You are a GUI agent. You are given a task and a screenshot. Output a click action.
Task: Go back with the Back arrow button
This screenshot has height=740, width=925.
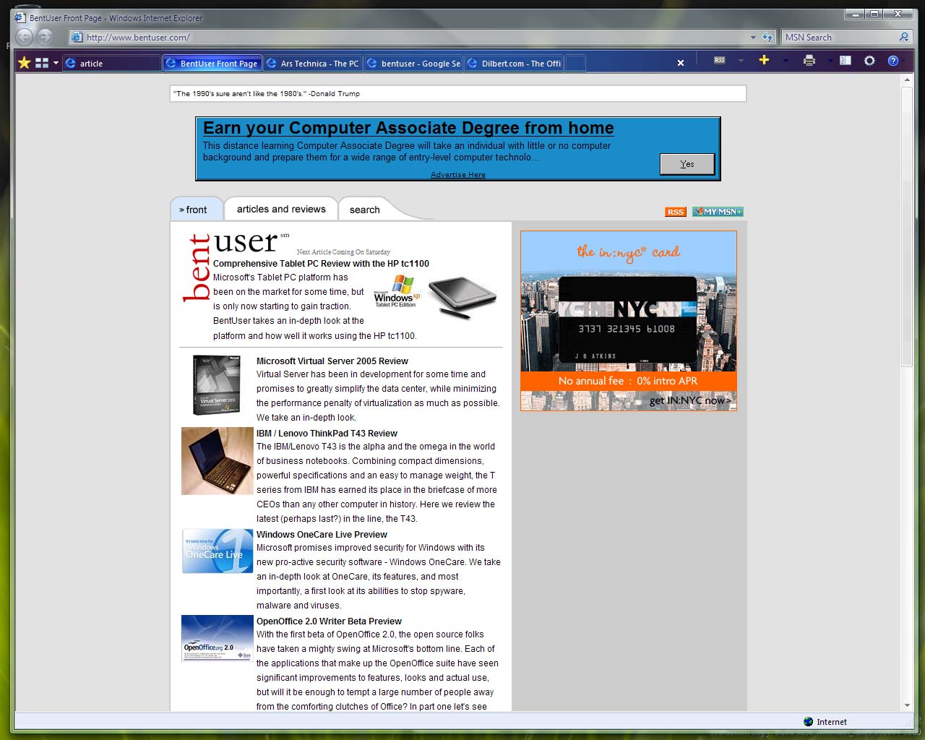[25, 37]
